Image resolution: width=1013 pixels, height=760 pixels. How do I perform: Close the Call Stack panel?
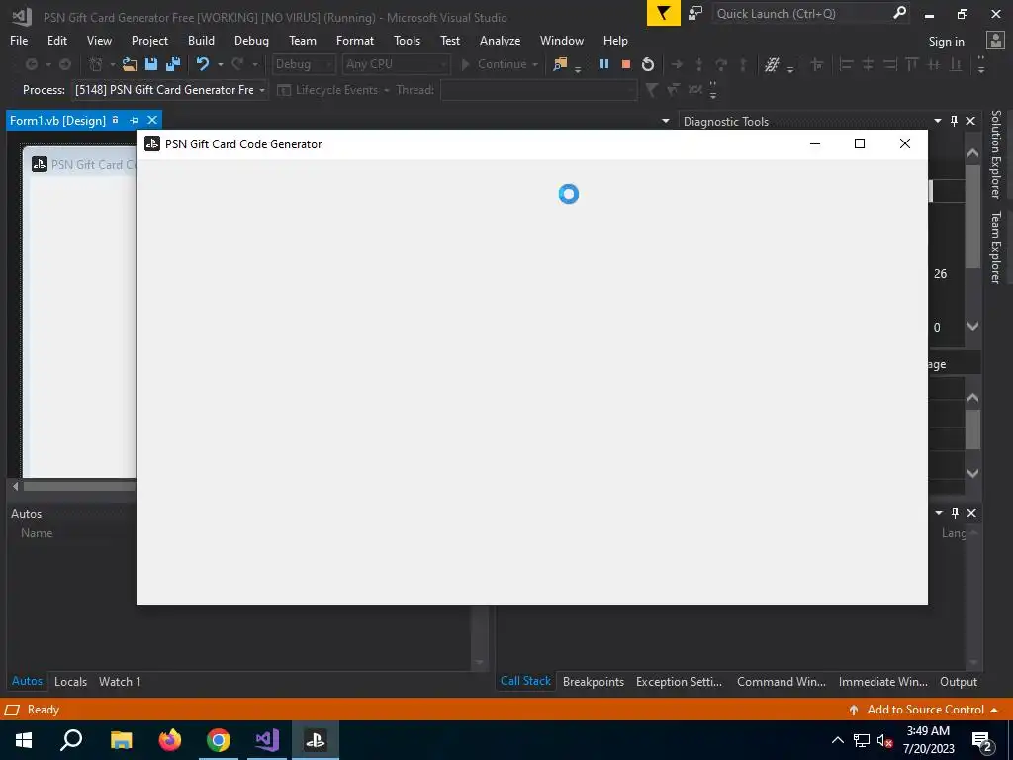point(971,513)
